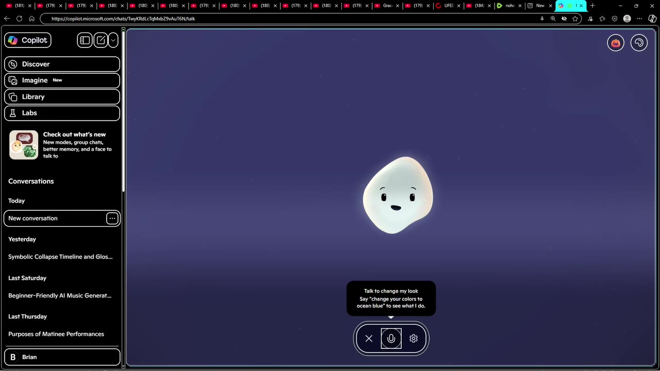
Task: Open the New conversation three-dots menu
Action: [x=112, y=218]
